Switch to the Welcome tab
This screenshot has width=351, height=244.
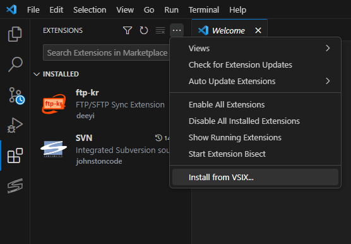pos(229,30)
